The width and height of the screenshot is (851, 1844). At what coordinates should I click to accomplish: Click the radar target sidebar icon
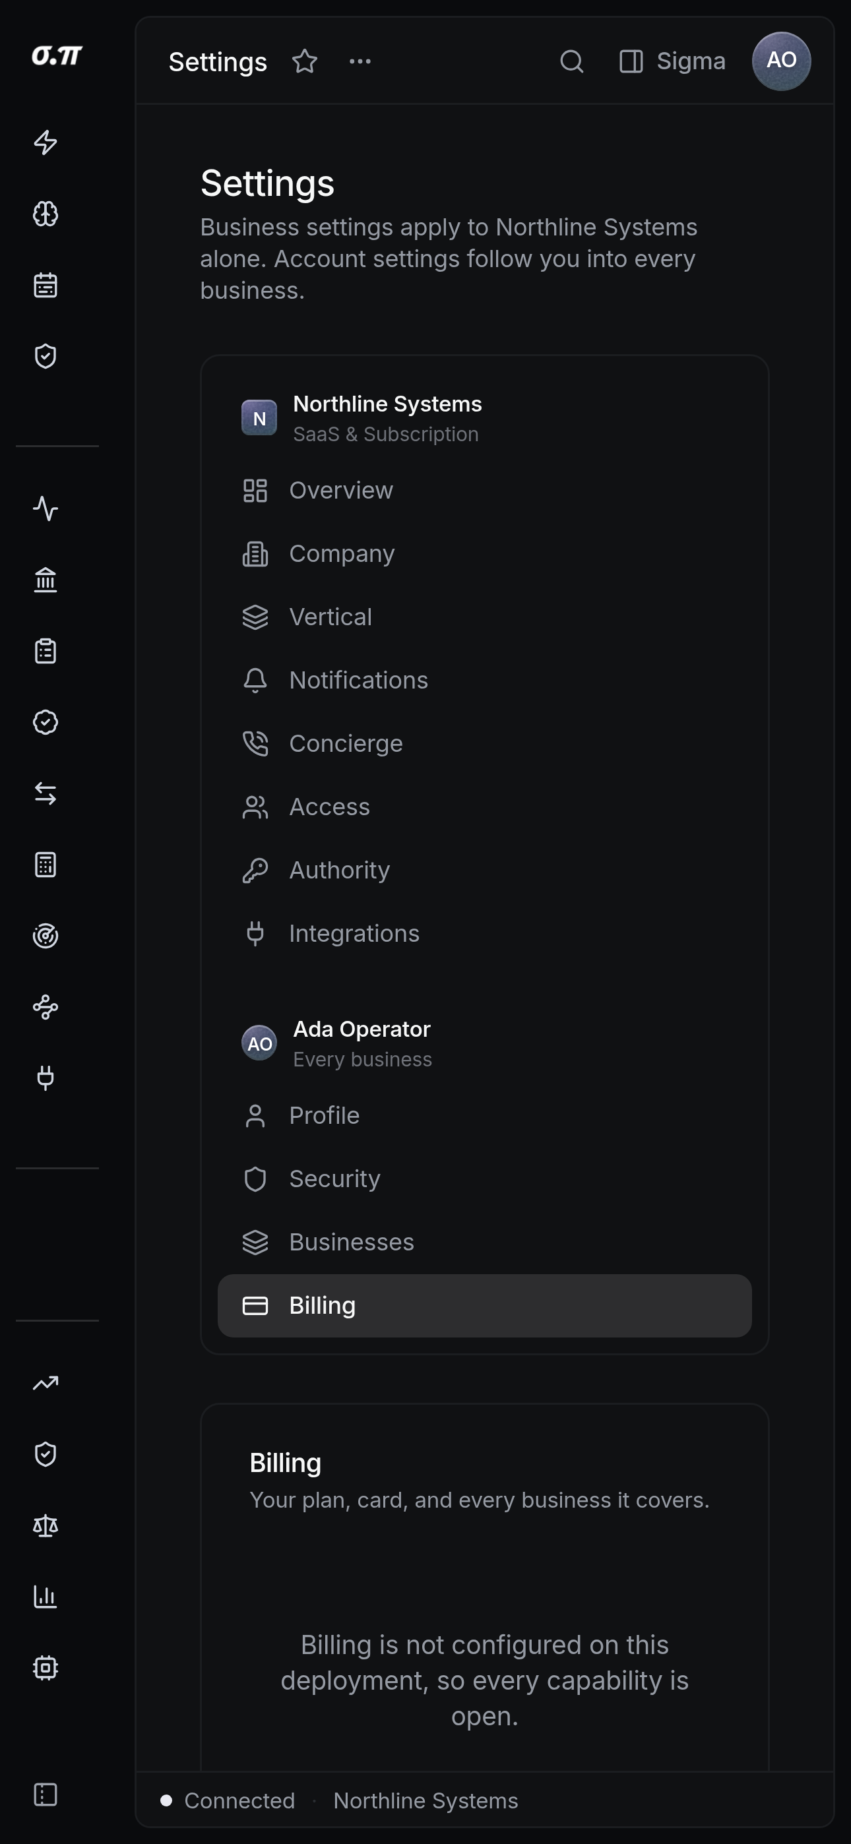tap(45, 936)
